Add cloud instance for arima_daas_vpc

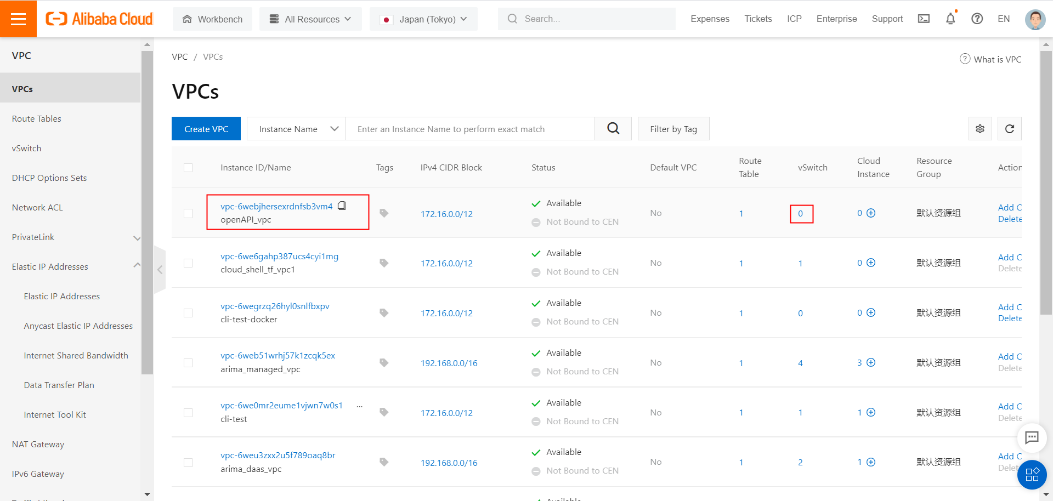[871, 462]
